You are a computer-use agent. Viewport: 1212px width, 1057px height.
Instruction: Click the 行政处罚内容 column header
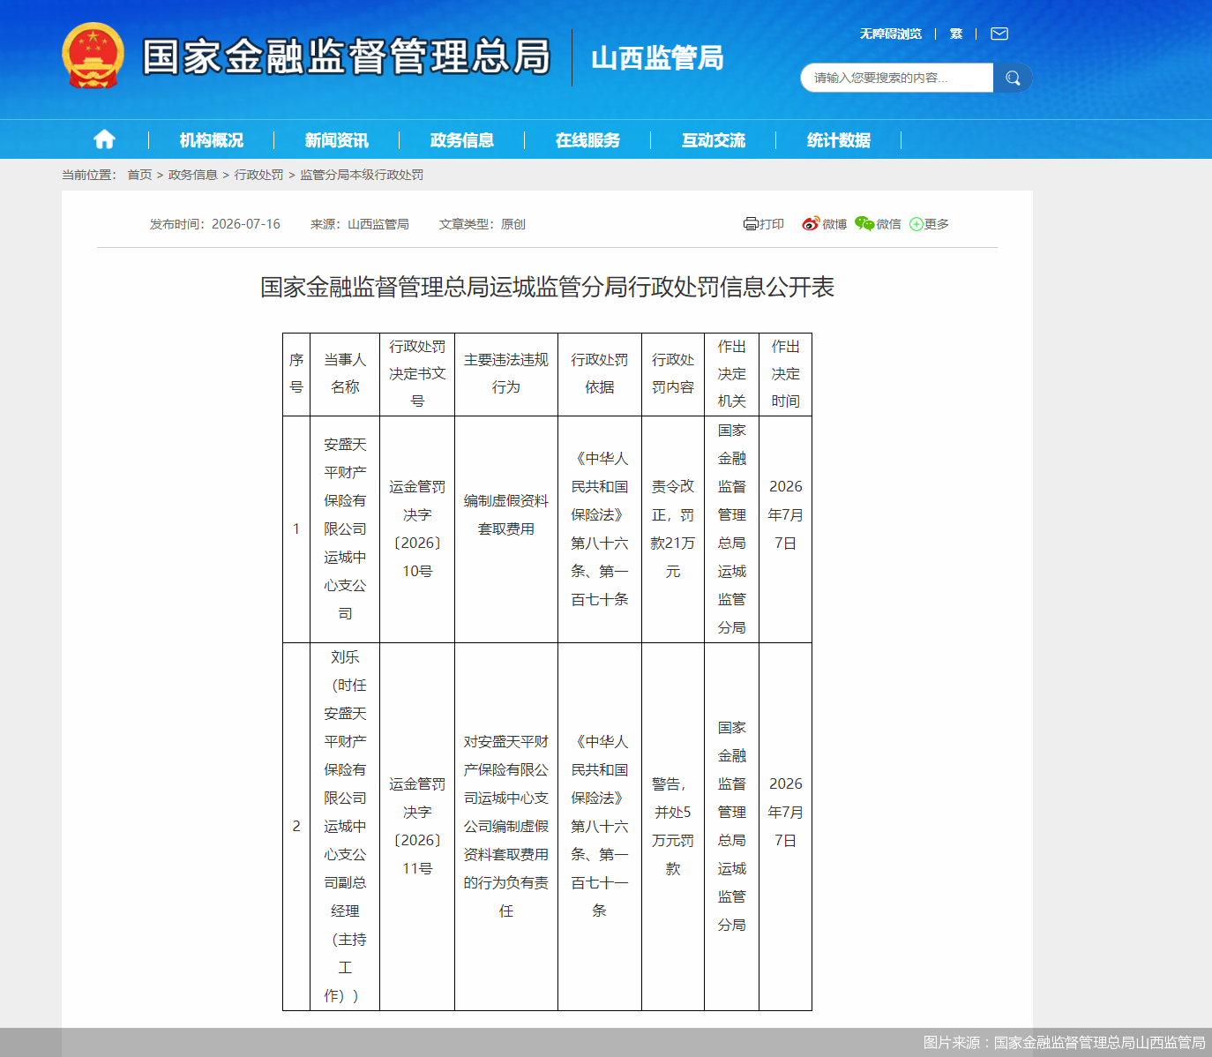pos(673,374)
